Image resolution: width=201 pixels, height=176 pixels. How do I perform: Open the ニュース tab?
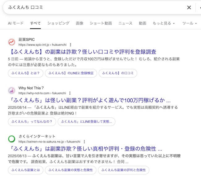125,23
